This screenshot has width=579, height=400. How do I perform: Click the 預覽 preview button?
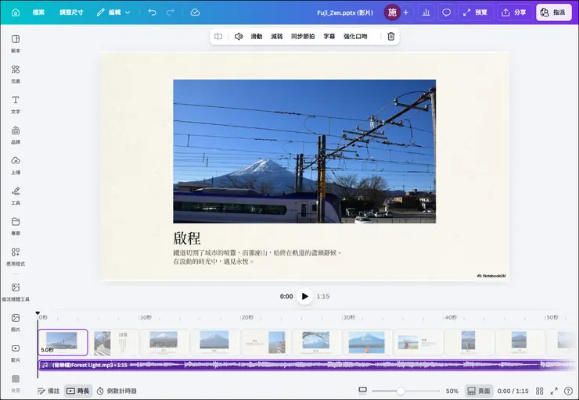coord(476,12)
